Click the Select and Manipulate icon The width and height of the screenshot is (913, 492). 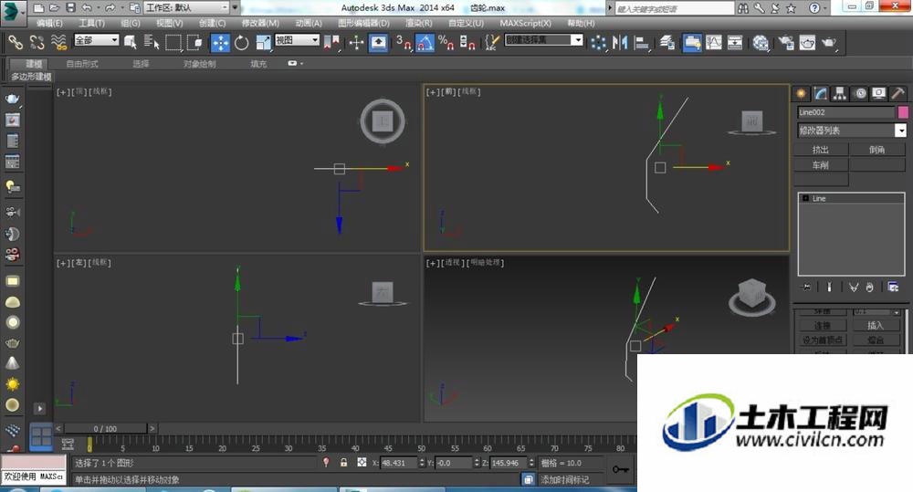click(356, 43)
